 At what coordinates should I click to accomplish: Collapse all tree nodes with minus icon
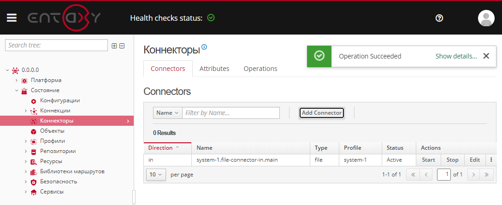[122, 46]
